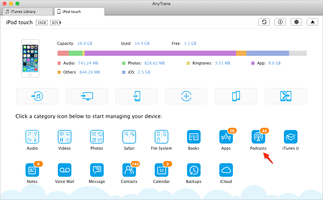Click the content to iTunes music button
Screen dimensions: 323x200
(x=37, y=96)
